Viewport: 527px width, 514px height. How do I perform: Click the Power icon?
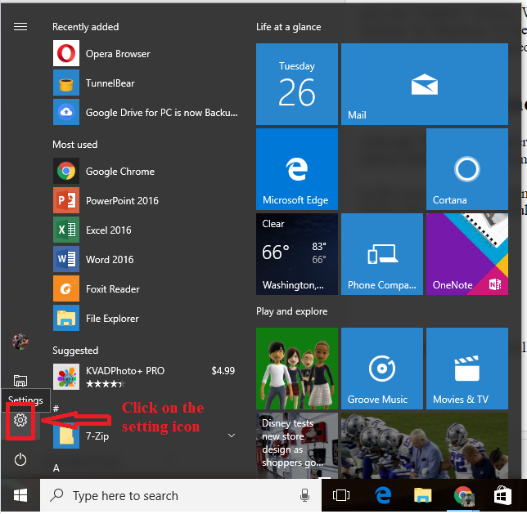pyautogui.click(x=20, y=459)
